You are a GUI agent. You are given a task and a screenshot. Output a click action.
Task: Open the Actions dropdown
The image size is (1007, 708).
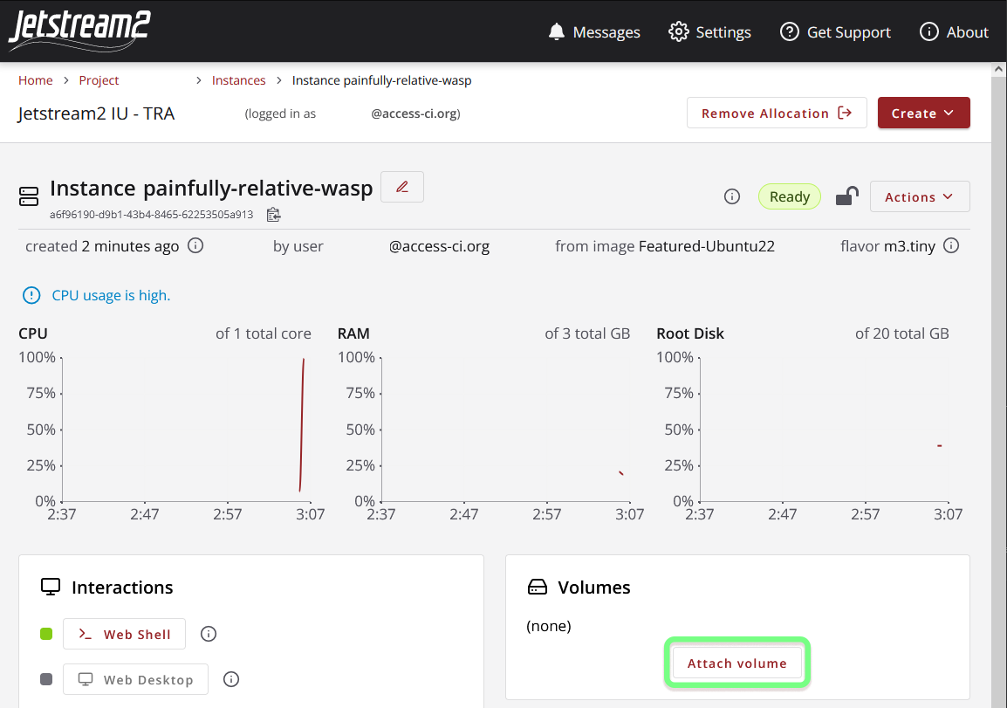(x=919, y=196)
